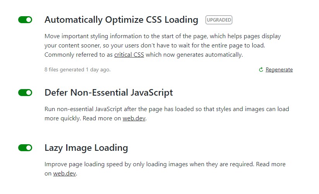The image size is (319, 194).
Task: Open the critical CSS link
Action: (129, 55)
